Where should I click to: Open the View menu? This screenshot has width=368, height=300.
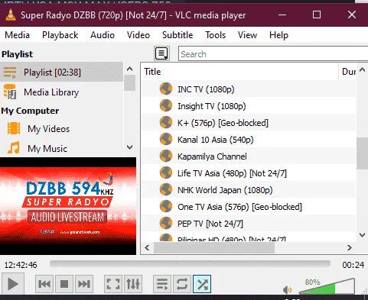pyautogui.click(x=247, y=35)
